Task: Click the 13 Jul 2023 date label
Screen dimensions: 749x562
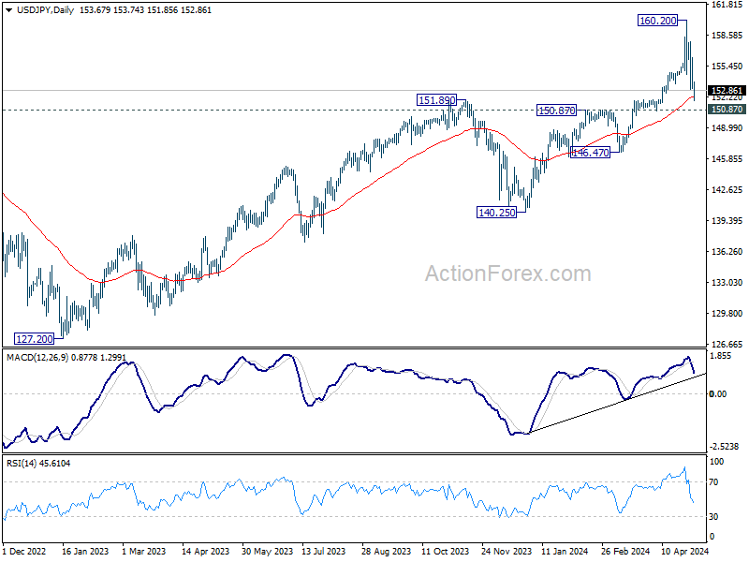Action: (x=323, y=551)
